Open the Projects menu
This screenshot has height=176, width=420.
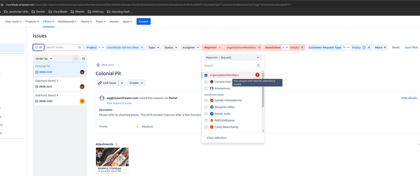pyautogui.click(x=32, y=22)
